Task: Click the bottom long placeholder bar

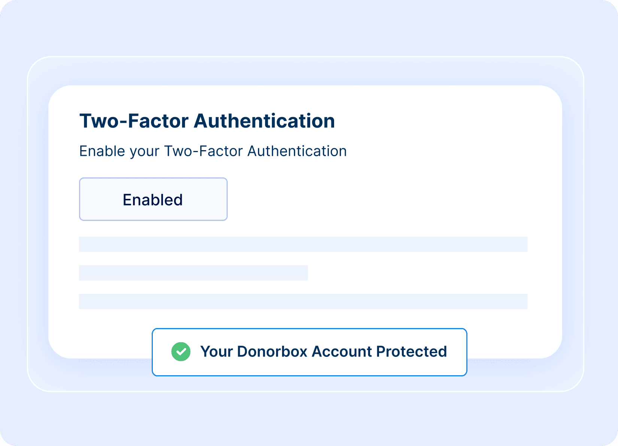Action: pos(303,301)
